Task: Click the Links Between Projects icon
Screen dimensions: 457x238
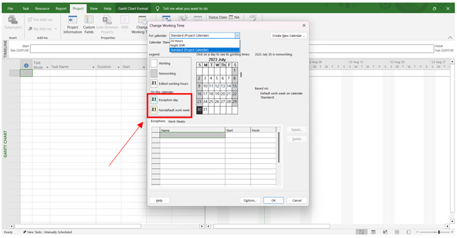Action: pos(107,20)
